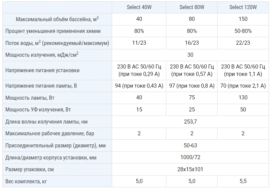Click the Вес комплекта, кг row label
This screenshot has height=190, width=273.
click(26, 182)
